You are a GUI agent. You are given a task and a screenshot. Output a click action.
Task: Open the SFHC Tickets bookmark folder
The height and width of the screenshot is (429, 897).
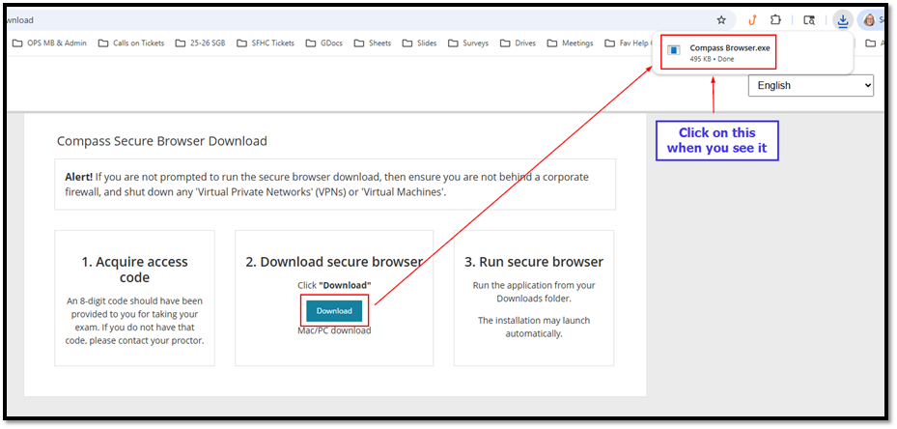[266, 43]
